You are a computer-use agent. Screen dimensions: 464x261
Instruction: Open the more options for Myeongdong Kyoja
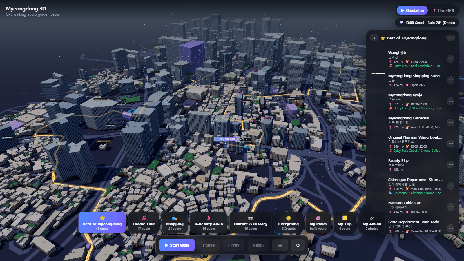[451, 101]
